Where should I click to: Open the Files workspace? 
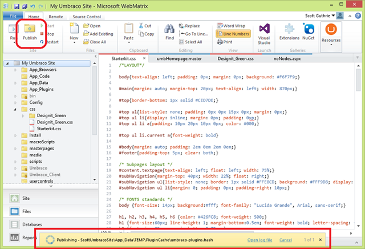point(50,211)
